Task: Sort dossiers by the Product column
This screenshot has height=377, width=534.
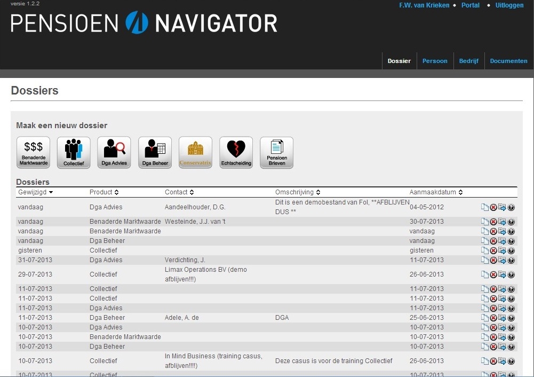Action: click(x=104, y=192)
